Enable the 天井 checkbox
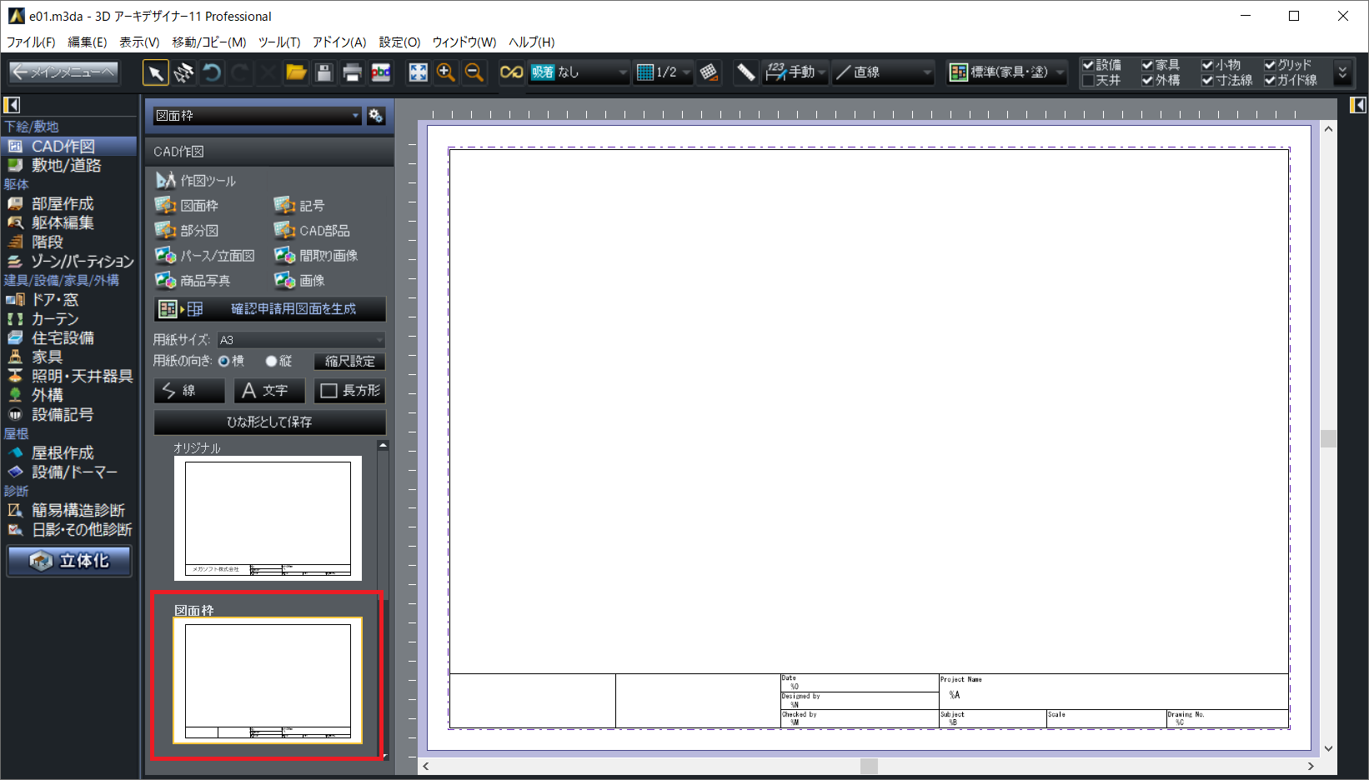The image size is (1369, 780). [x=1088, y=81]
